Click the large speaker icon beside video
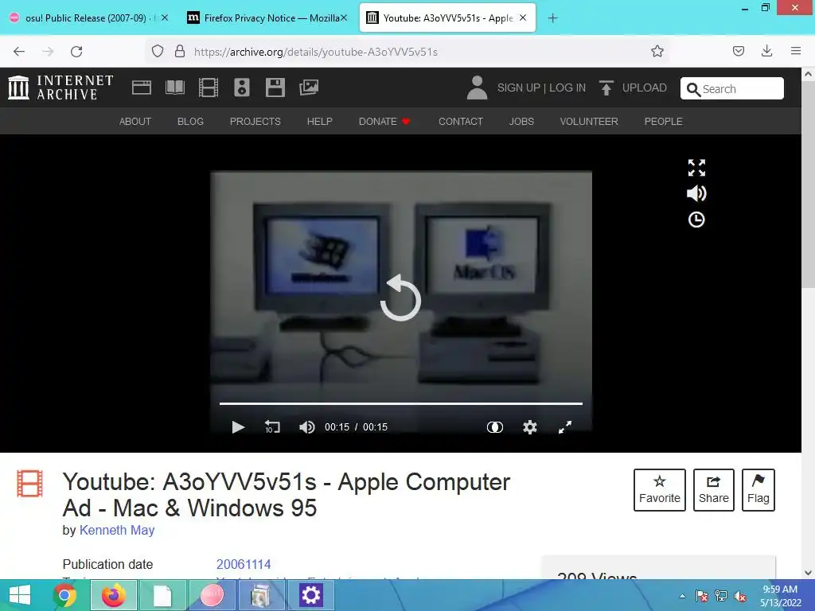 (x=696, y=193)
